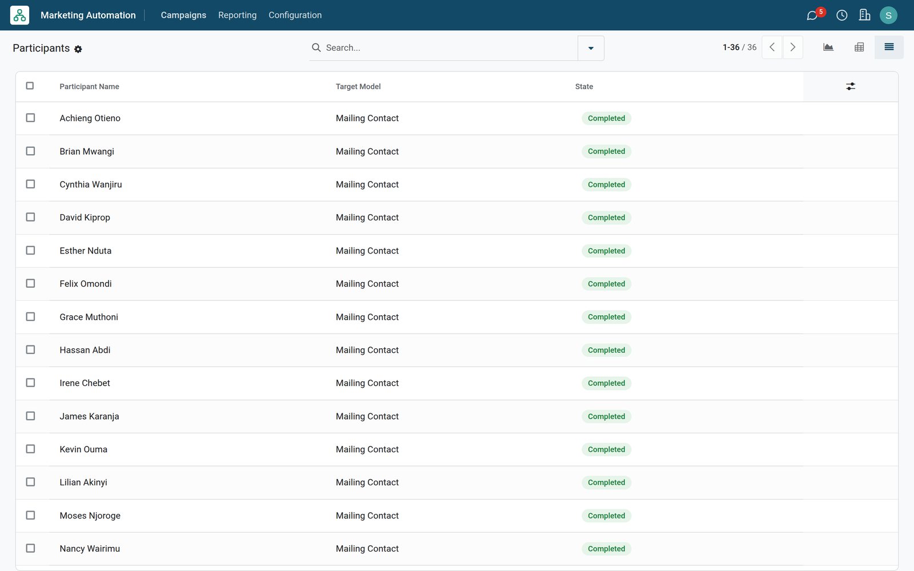The image size is (914, 571).
Task: Open the optional columns settings icon
Action: pos(850,86)
